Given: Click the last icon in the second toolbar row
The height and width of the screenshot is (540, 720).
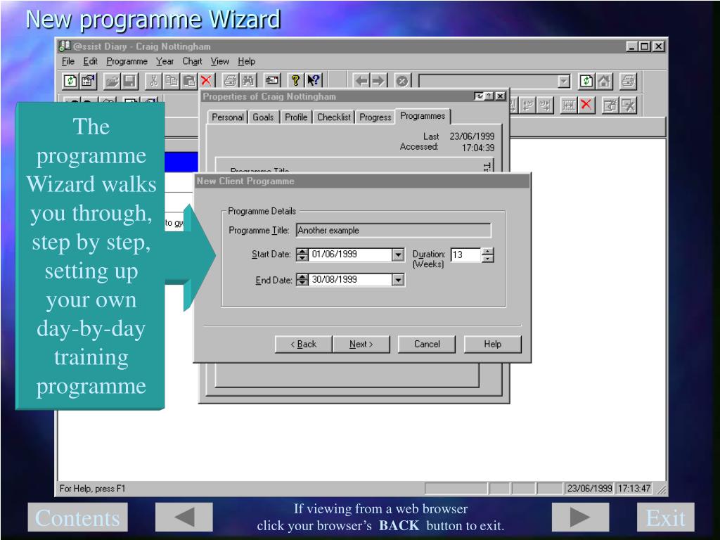Looking at the screenshot, I should coord(628,105).
